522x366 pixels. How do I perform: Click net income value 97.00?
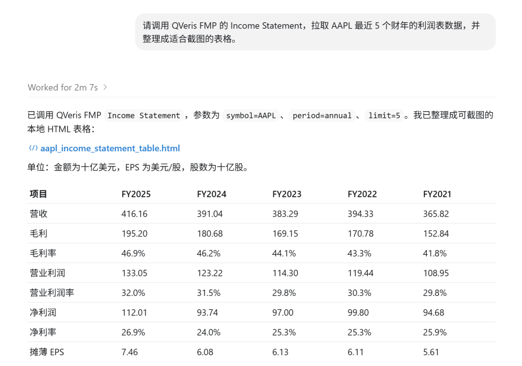point(283,312)
